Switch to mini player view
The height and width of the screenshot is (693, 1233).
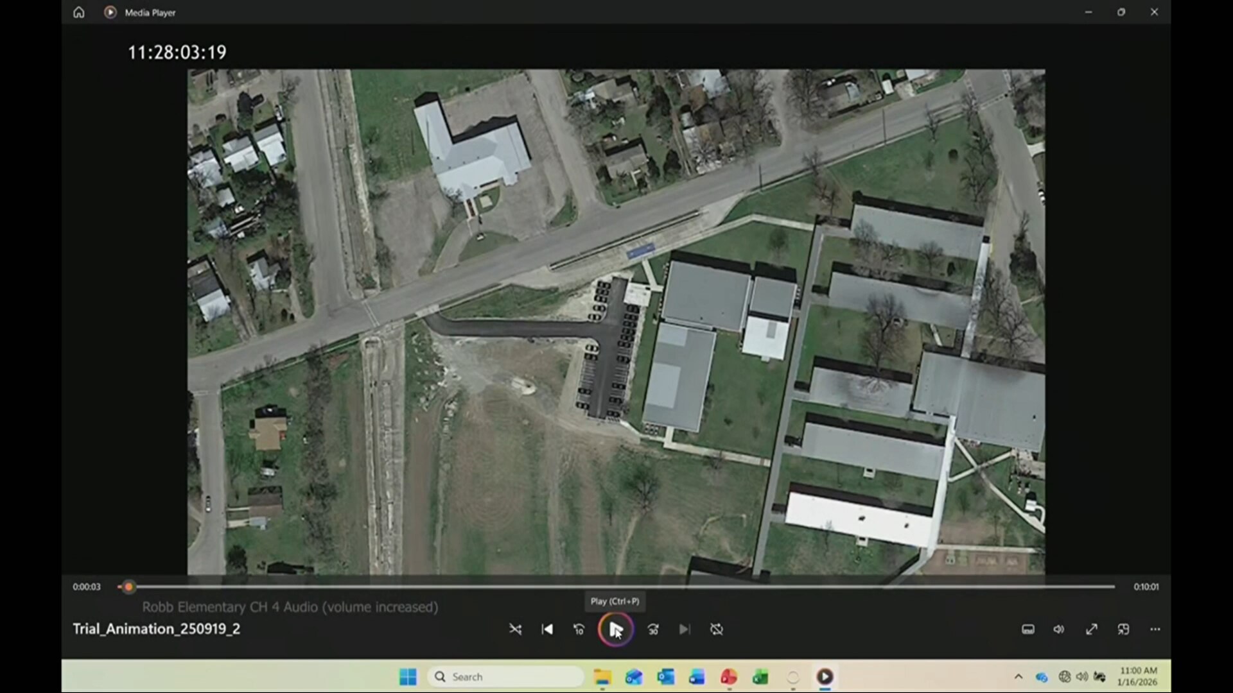pos(1123,629)
